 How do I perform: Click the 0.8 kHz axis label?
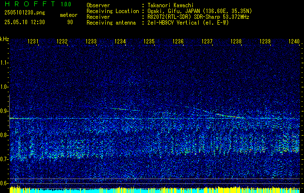(4, 135)
